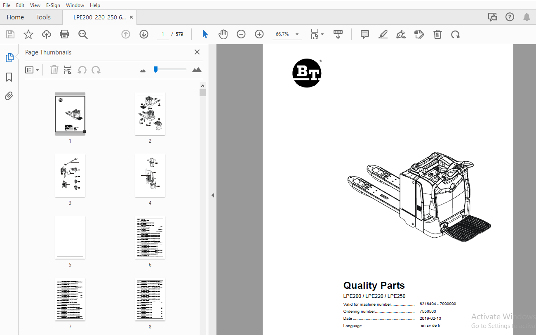Collapse the navigation pane arrow
Viewport: 536px width, 335px height.
(213, 195)
